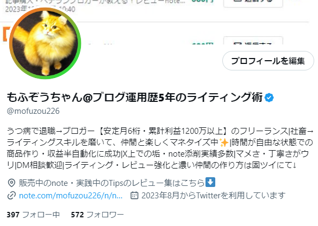Click the display name もふぞうちゃん heading
The height and width of the screenshot is (226, 318).
click(x=135, y=98)
